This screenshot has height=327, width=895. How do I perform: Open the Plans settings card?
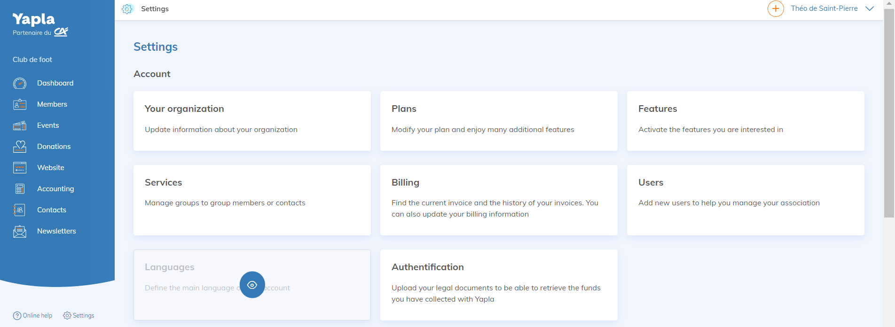pos(499,121)
